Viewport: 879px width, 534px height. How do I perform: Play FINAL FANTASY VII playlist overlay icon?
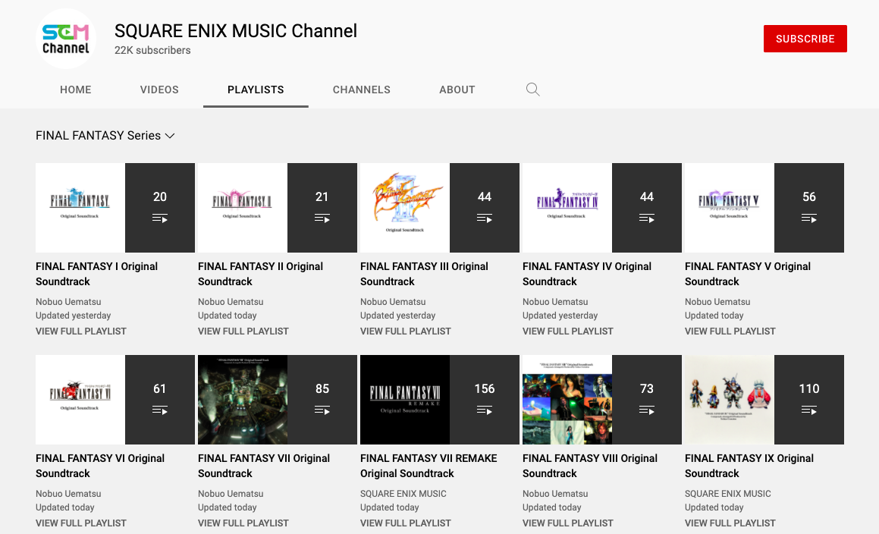click(x=322, y=410)
